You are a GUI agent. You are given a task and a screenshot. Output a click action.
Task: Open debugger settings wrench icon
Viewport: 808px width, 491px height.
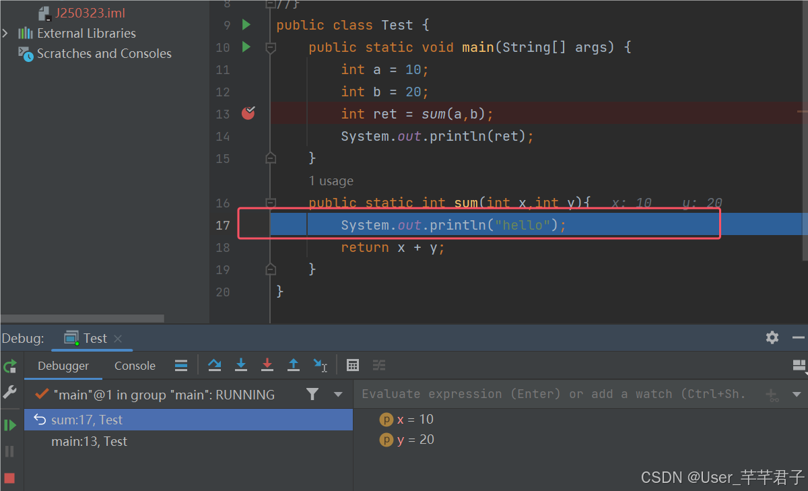click(x=9, y=392)
